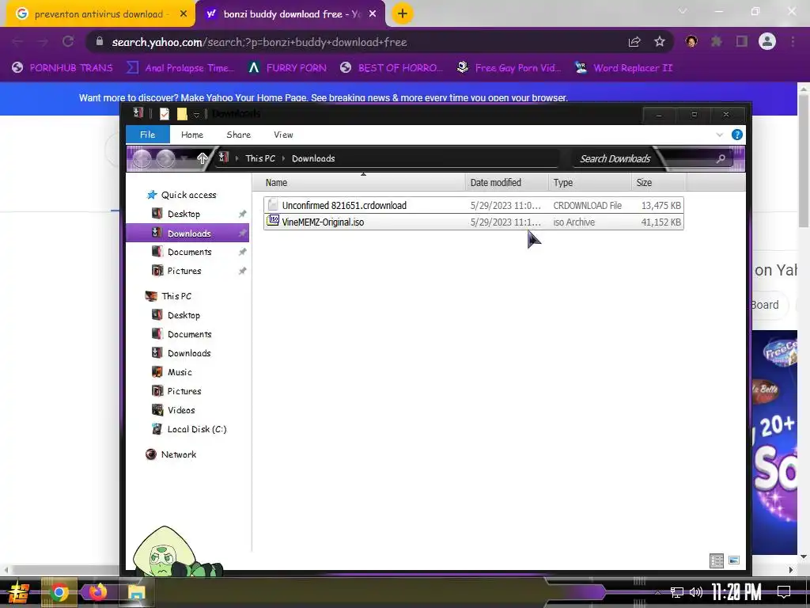The width and height of the screenshot is (810, 608).
Task: Click 'This PC' in the breadcrumb path
Action: (x=259, y=158)
